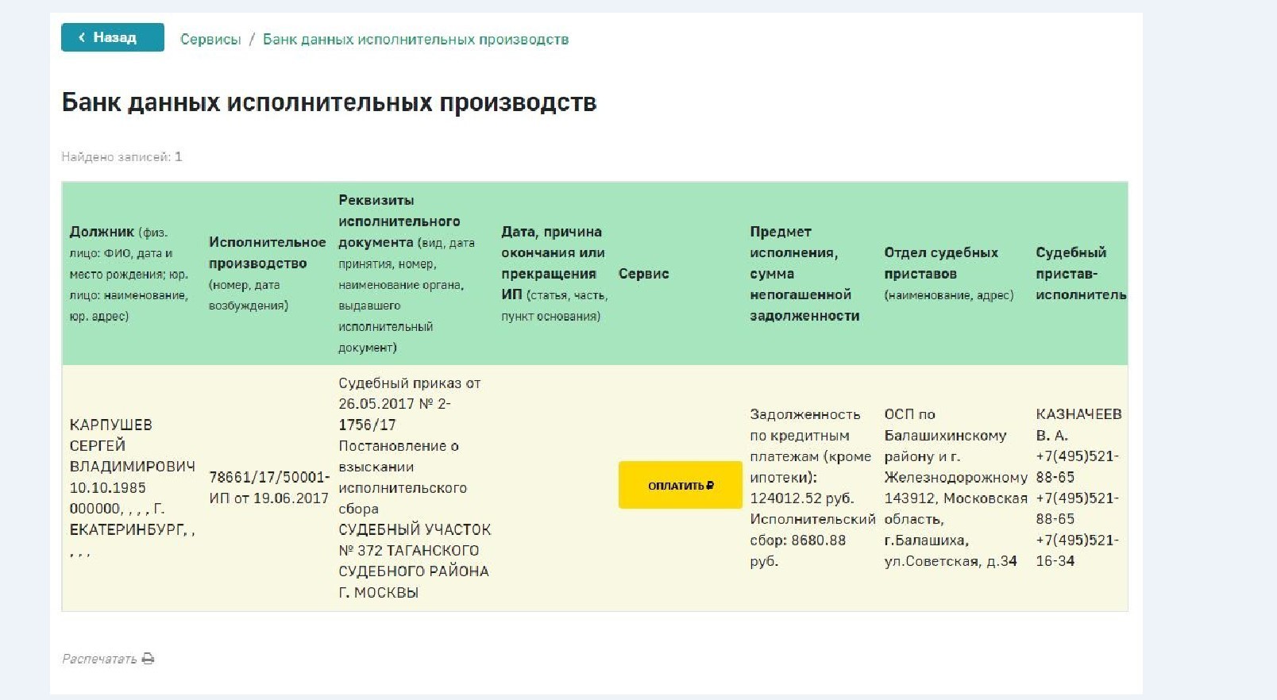The image size is (1277, 700).
Task: Select the case number 78661/17/50001-ИП cell
Action: 268,487
